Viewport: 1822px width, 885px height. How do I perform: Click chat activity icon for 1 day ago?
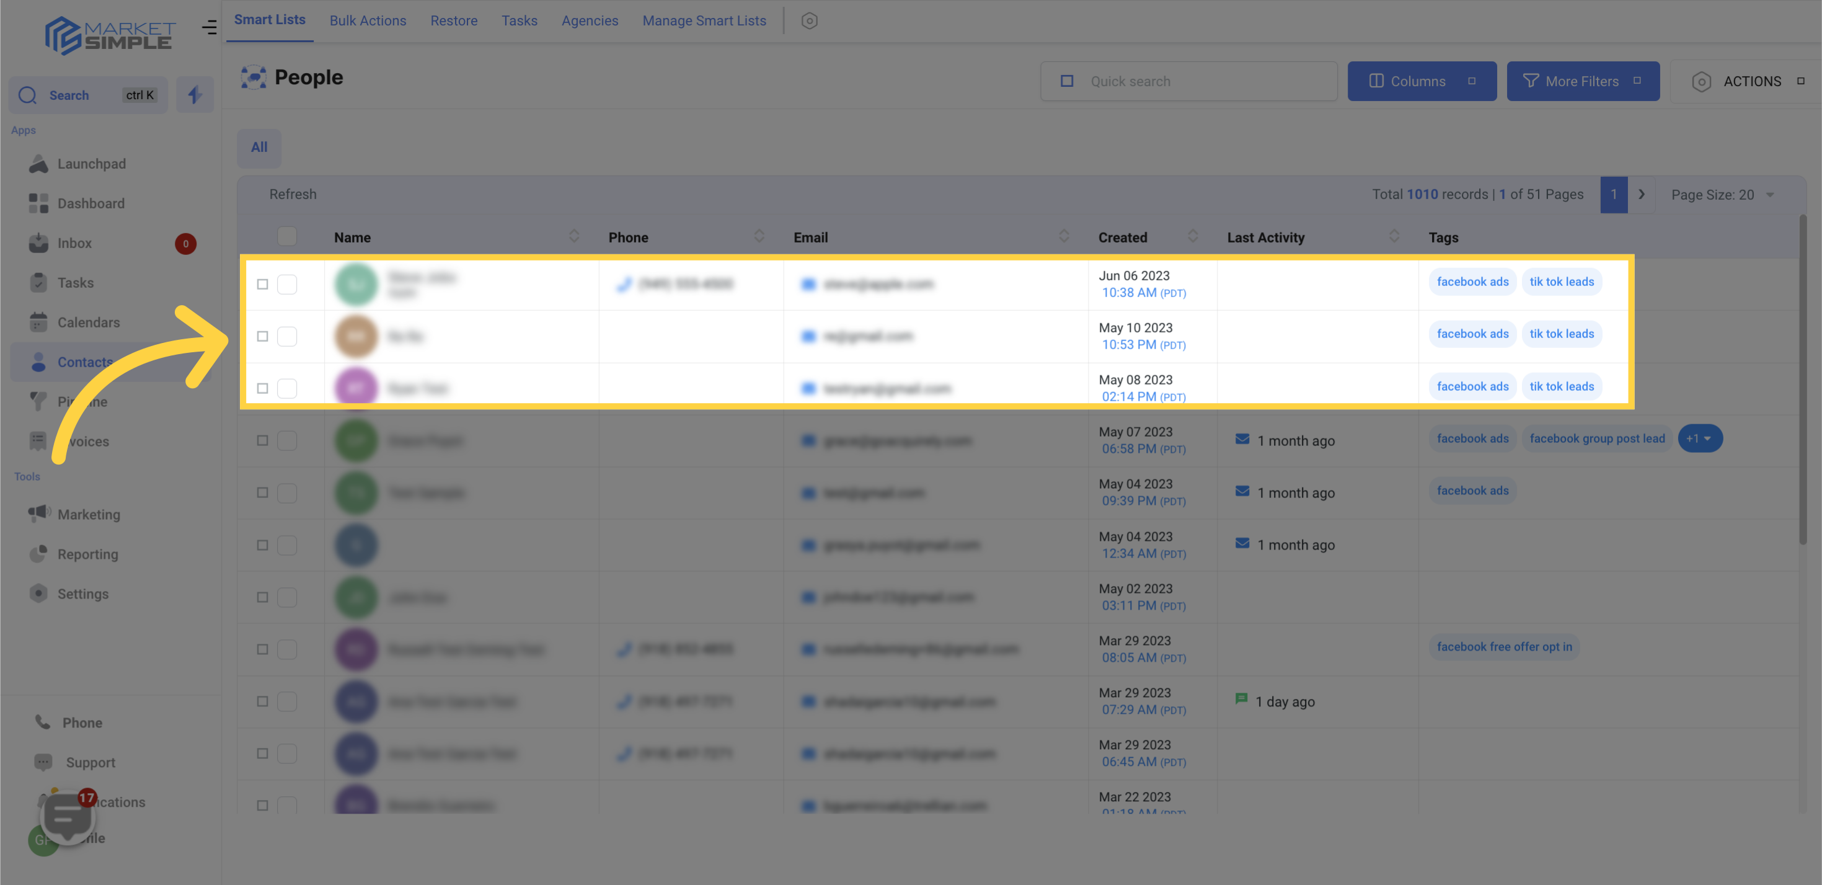[x=1240, y=699]
